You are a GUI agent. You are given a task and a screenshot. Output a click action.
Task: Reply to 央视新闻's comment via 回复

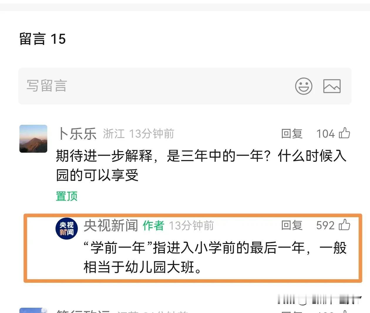click(292, 226)
